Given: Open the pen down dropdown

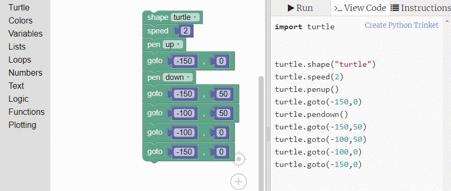Looking at the screenshot, I should pyautogui.click(x=178, y=77).
